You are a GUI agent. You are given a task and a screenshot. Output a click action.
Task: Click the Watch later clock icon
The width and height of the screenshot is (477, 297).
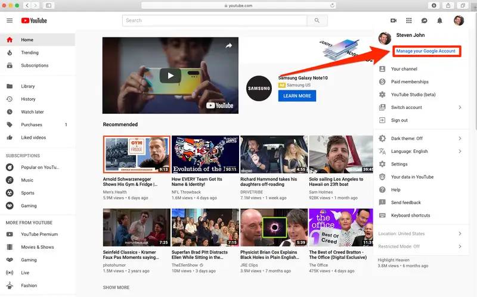coord(10,112)
